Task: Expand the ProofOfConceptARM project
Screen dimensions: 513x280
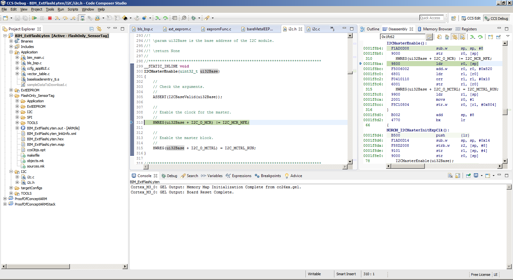Action: [5, 199]
